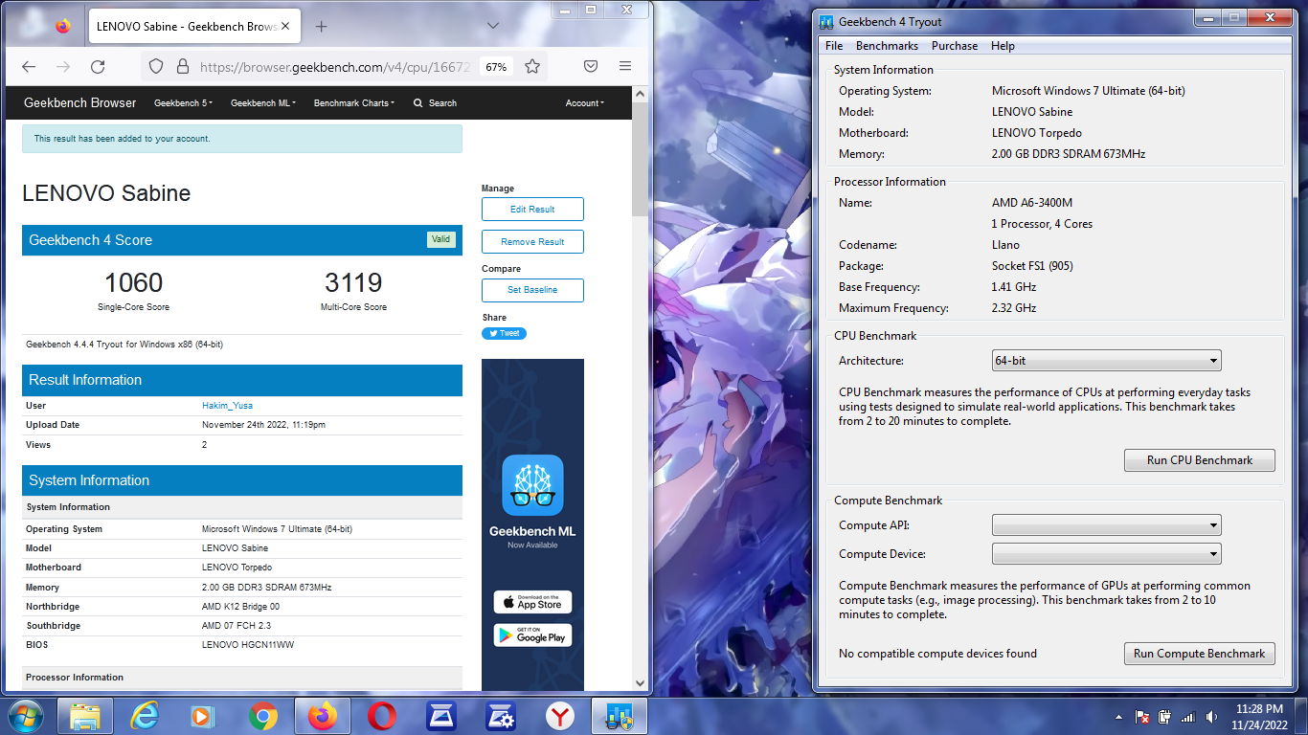Bookmark this page with the star icon

[x=532, y=67]
